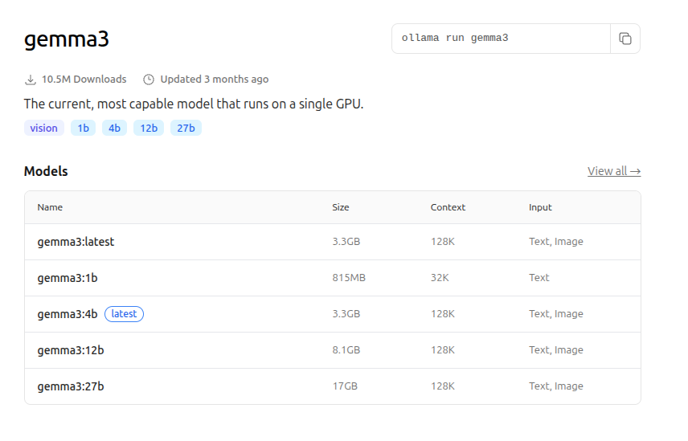The image size is (688, 441).
Task: Click the Name column header
Action: coord(50,207)
